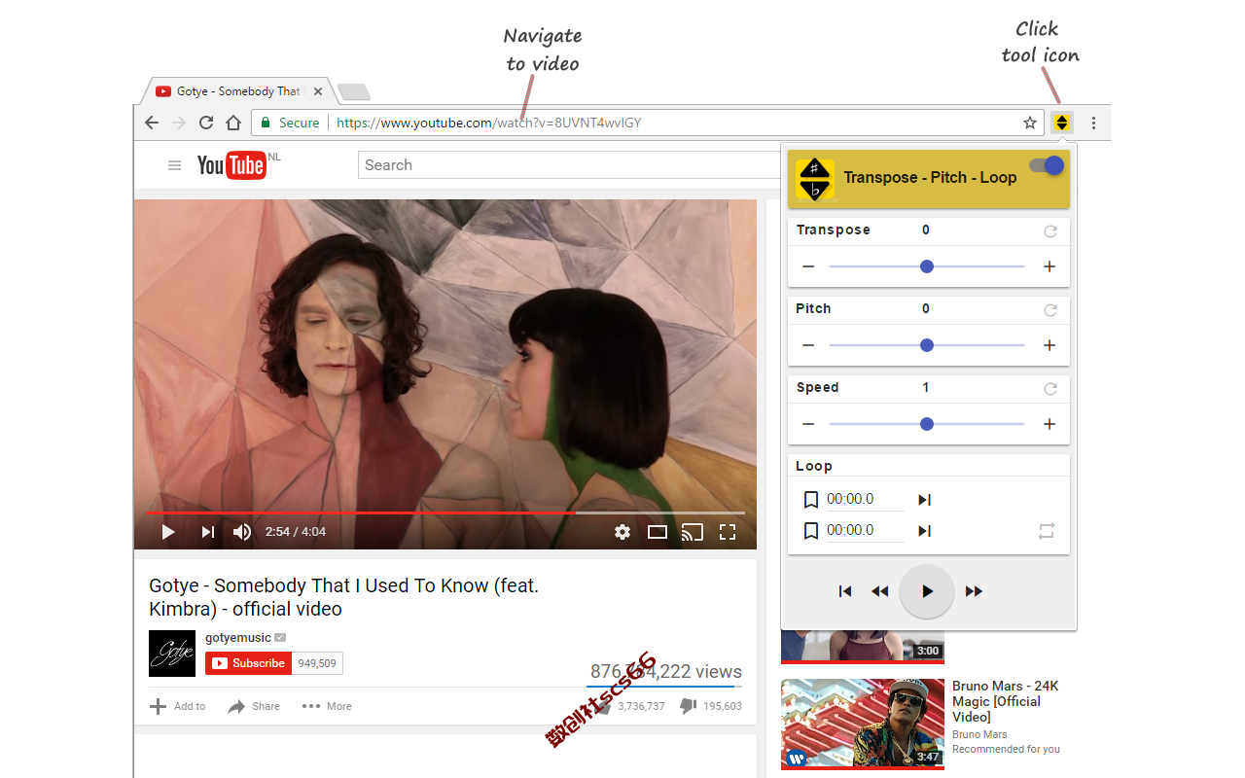Dislike the video with thumbs down
The width and height of the screenshot is (1245, 778).
pyautogui.click(x=689, y=706)
